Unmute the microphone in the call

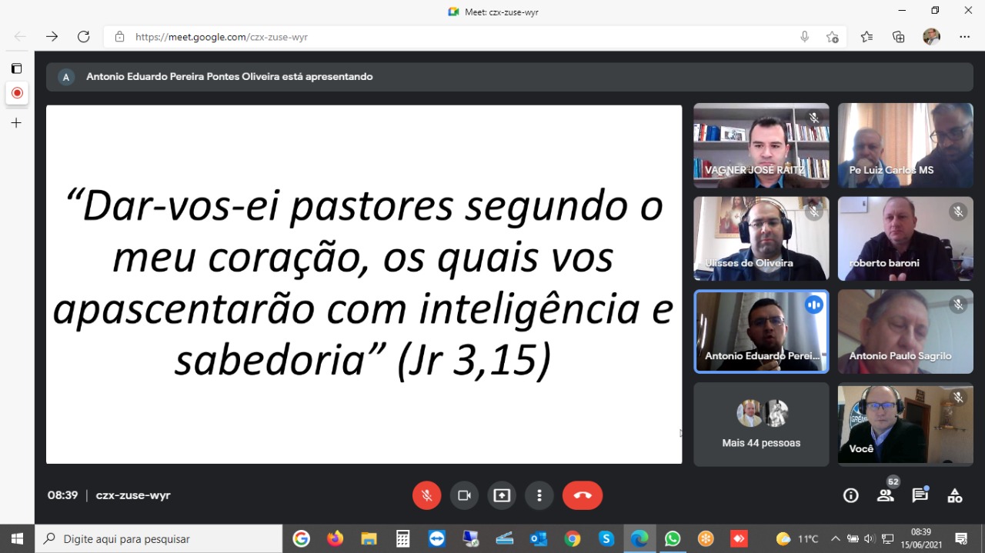[x=426, y=495]
